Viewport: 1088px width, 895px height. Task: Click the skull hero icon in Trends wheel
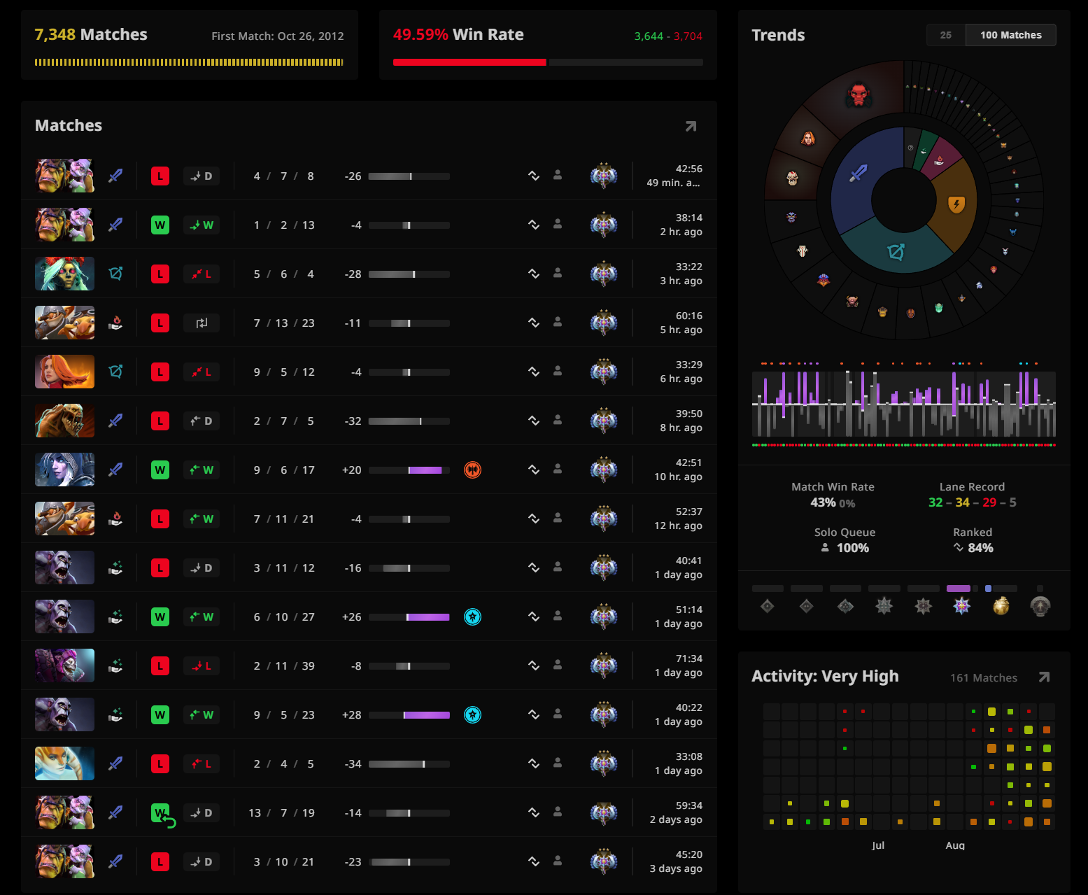[x=792, y=178]
